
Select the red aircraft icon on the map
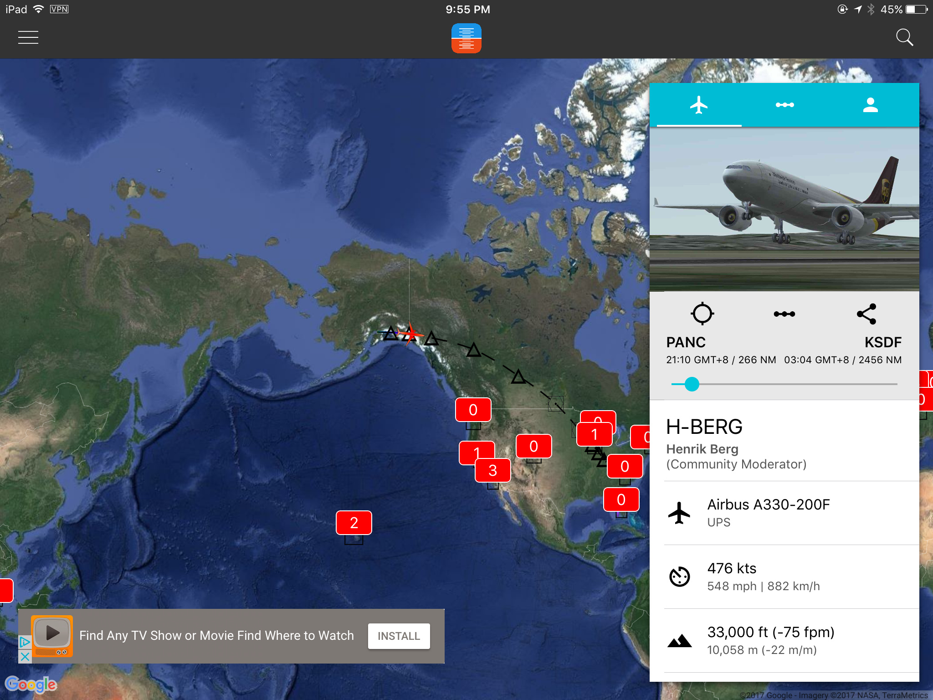(x=410, y=334)
